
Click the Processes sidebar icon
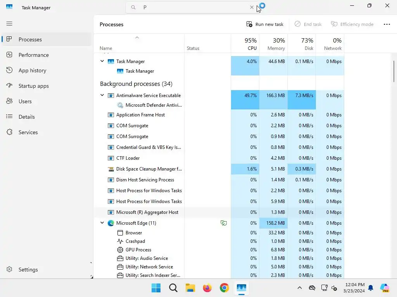[x=9, y=39]
